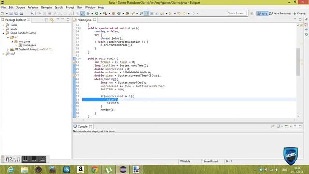This screenshot has height=174, width=309.
Task: Click the Debug bug icon in toolbar
Action: coord(88,14)
